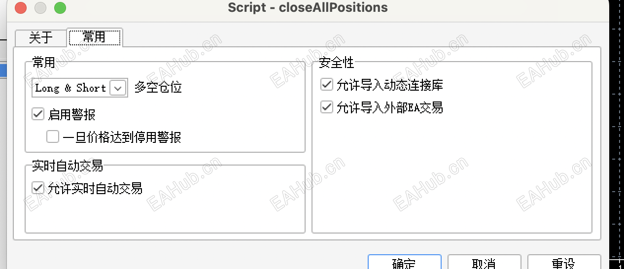Select the 常用 tab
624x269 pixels.
tap(94, 37)
